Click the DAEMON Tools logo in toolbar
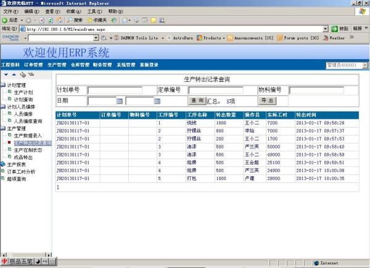 pos(10,38)
